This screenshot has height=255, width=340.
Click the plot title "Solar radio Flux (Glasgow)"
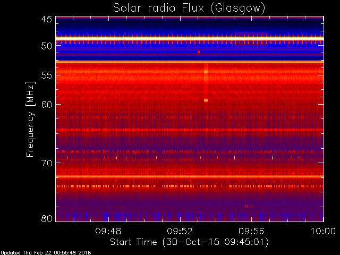(189, 8)
